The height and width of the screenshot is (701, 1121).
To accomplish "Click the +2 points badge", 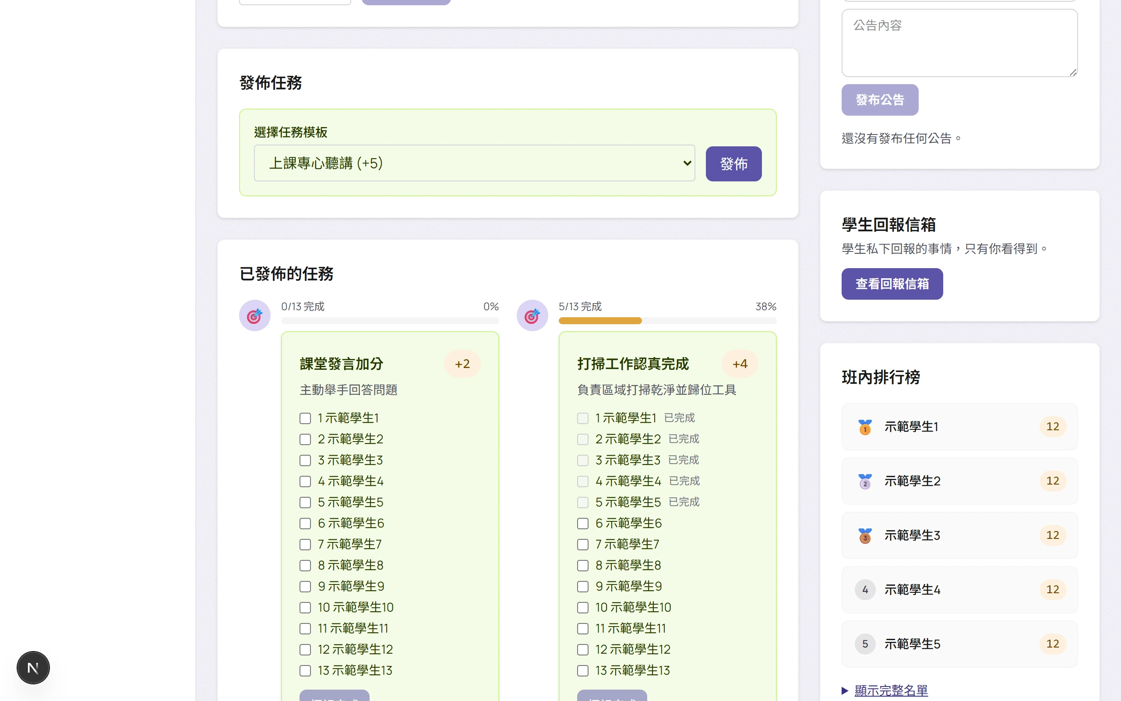I will 462,364.
